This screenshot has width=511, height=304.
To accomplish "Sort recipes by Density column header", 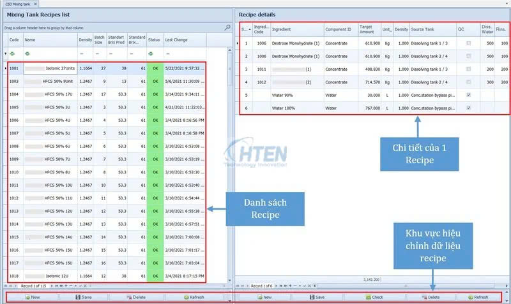I will pyautogui.click(x=85, y=40).
